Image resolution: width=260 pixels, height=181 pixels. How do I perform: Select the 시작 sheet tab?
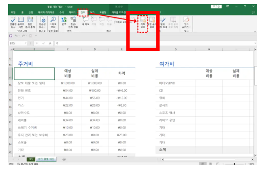(x=31, y=159)
